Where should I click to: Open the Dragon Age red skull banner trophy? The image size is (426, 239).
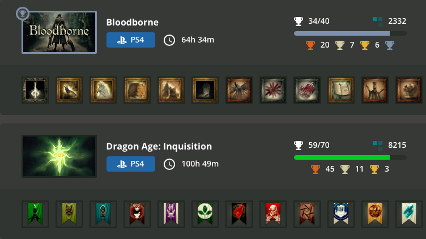point(273,214)
